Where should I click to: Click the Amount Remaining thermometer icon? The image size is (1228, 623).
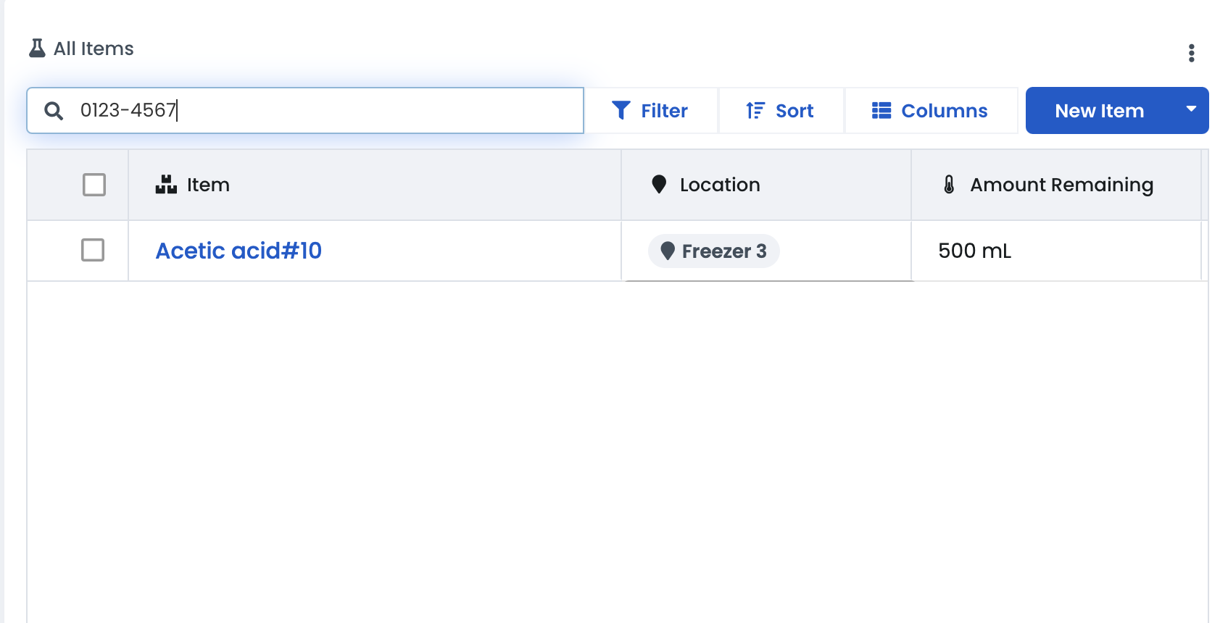(949, 185)
